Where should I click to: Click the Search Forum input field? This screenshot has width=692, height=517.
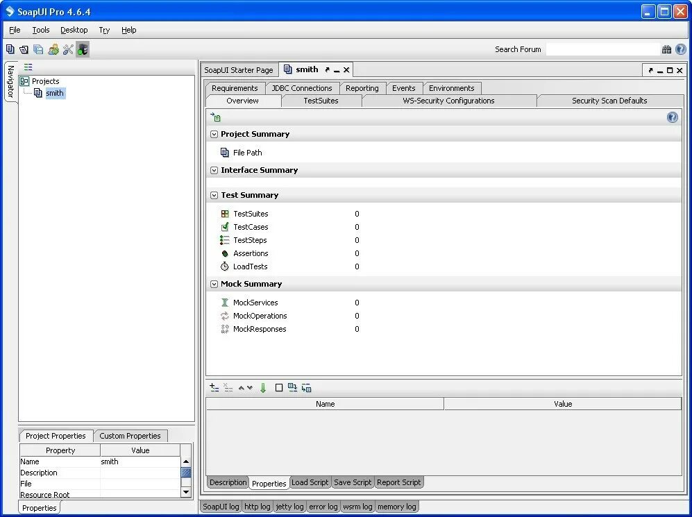coord(603,49)
